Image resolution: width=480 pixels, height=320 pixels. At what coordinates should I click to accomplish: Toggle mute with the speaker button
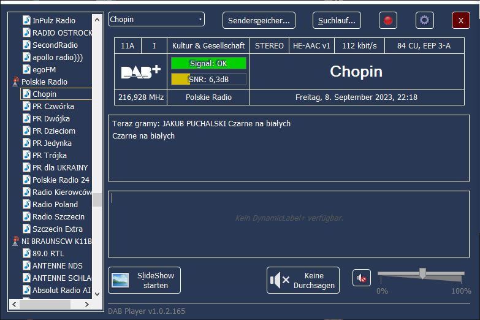[362, 278]
